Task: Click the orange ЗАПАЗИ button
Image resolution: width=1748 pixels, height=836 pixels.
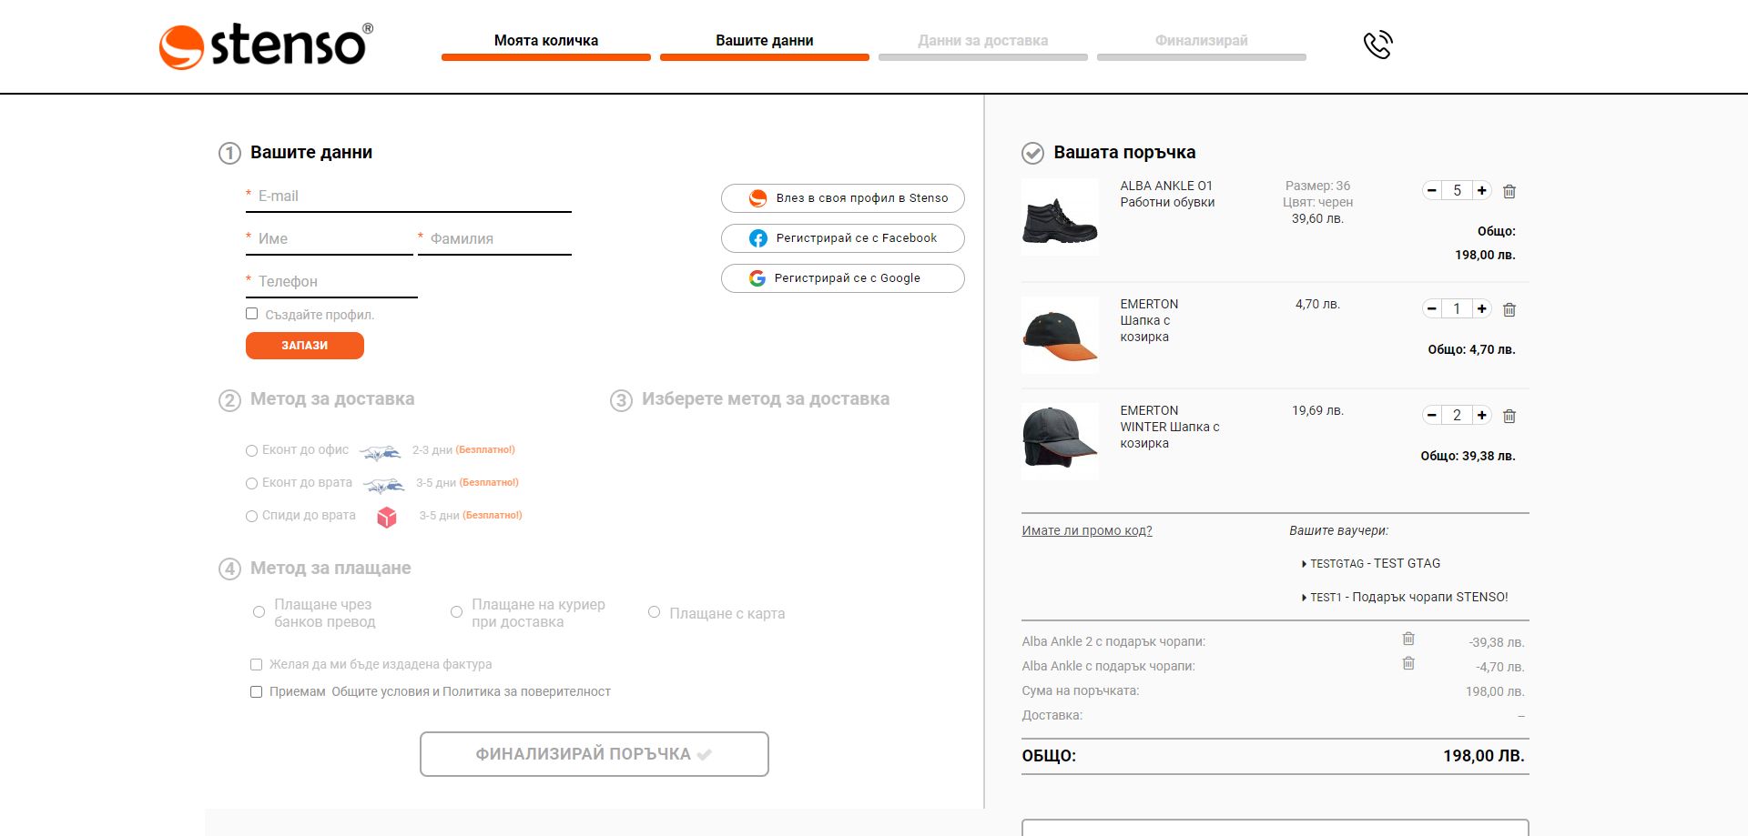Action: (x=305, y=346)
